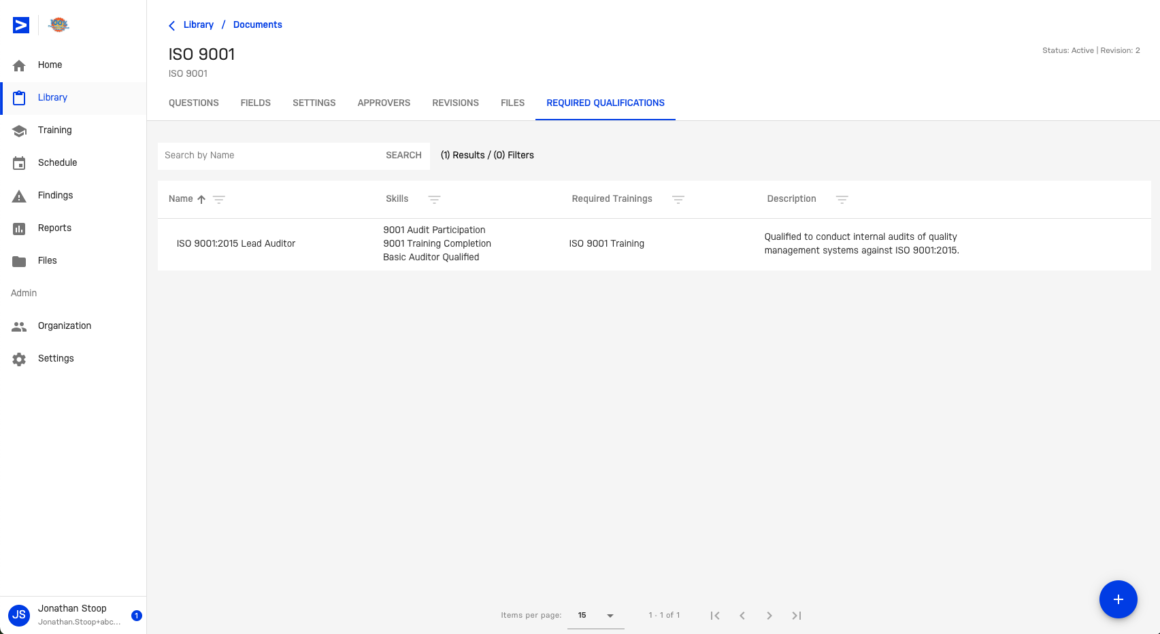Click the Home house icon
The image size is (1160, 634).
19,65
